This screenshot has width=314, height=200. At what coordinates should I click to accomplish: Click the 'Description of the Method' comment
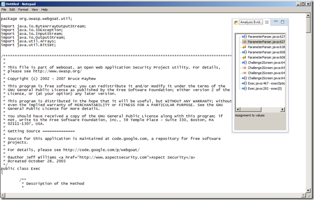pyautogui.click(x=55, y=183)
